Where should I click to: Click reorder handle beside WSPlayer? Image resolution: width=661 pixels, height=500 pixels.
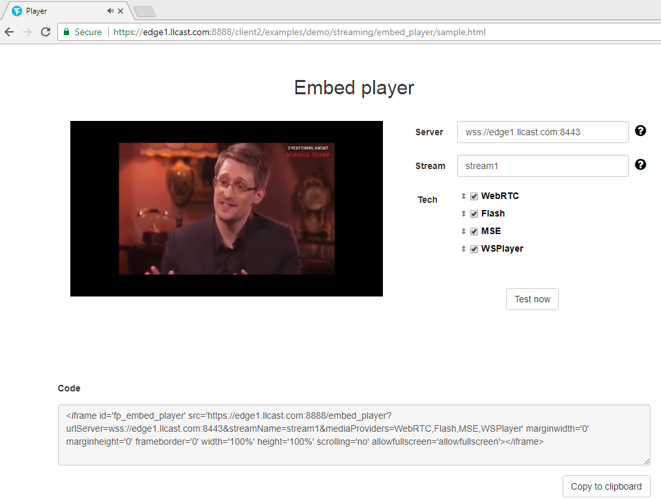point(463,249)
